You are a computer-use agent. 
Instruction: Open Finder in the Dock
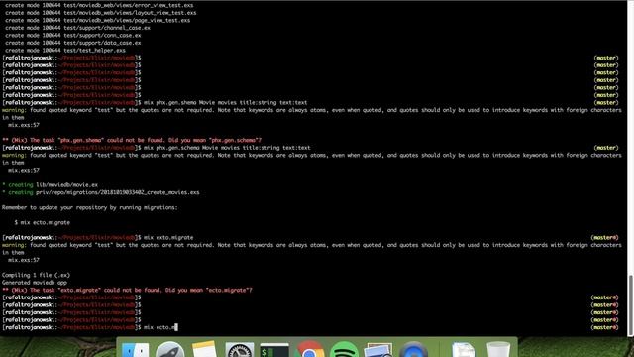(135, 350)
